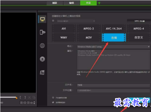Click the green upload arrow icon
Image resolution: width=151 pixels, height=112 pixels.
coord(99,3)
